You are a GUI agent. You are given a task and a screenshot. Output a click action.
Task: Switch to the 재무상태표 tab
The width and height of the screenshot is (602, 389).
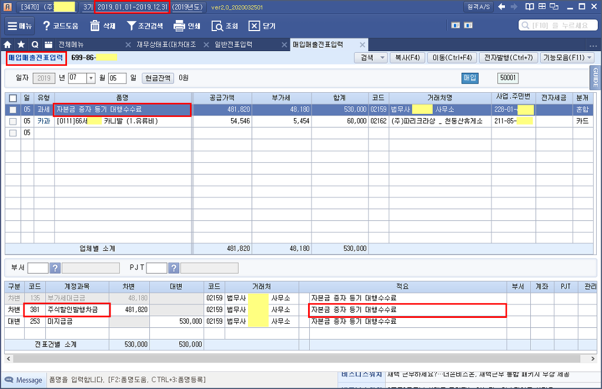tap(166, 45)
